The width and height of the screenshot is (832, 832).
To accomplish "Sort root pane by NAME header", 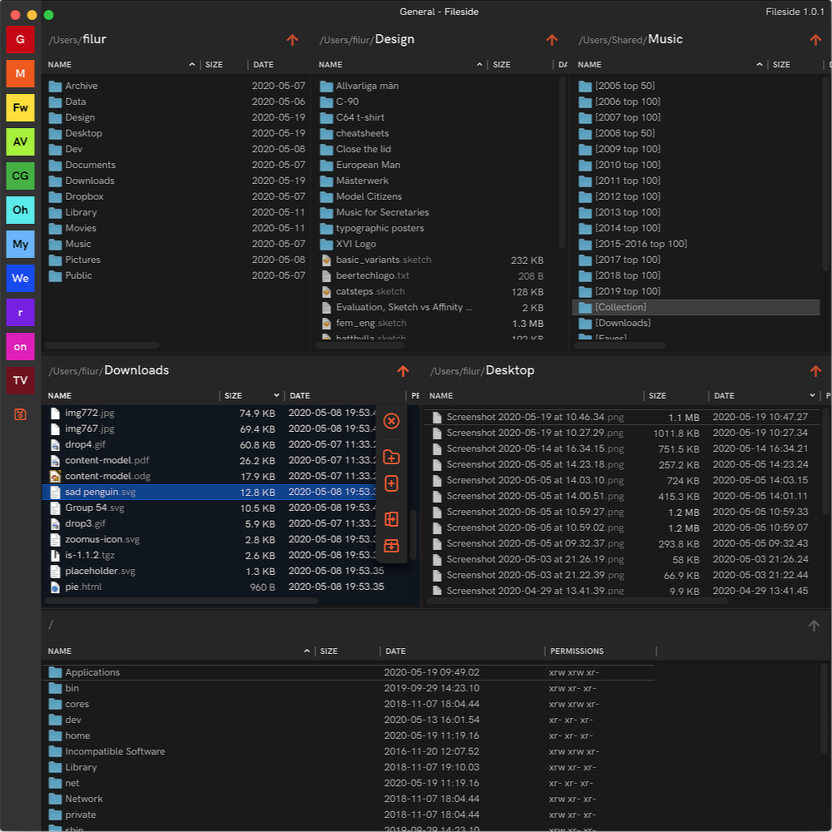I will coord(60,651).
